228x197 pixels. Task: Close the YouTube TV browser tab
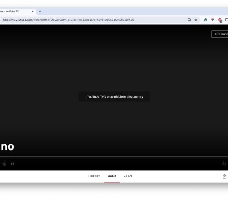point(33,12)
